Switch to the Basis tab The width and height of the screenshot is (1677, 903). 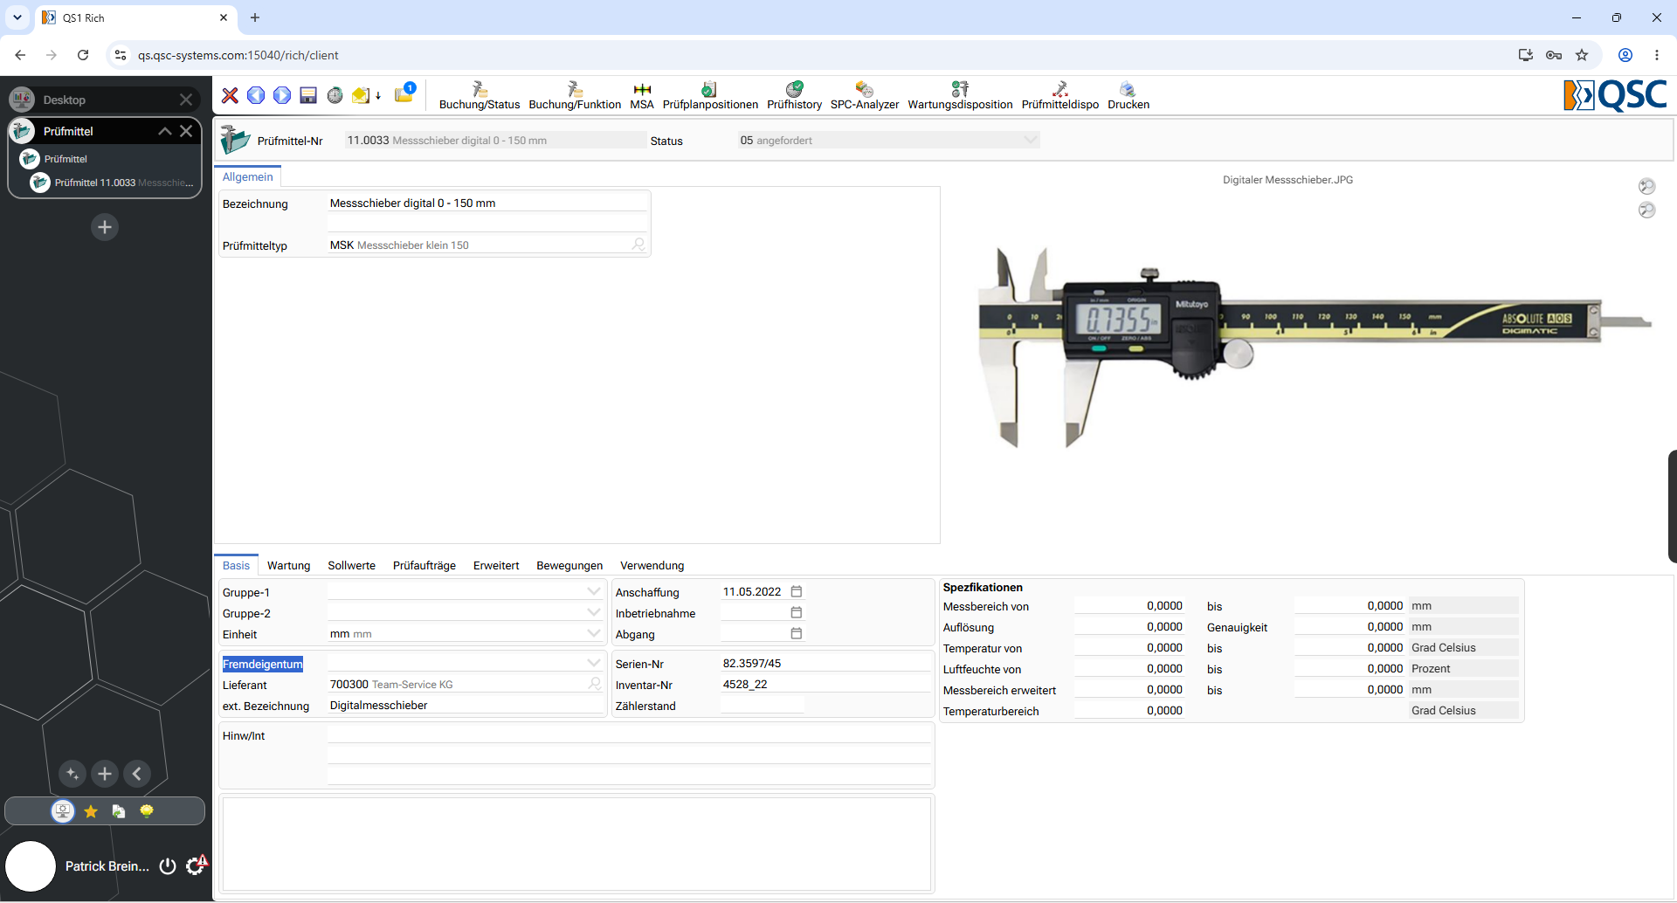236,565
